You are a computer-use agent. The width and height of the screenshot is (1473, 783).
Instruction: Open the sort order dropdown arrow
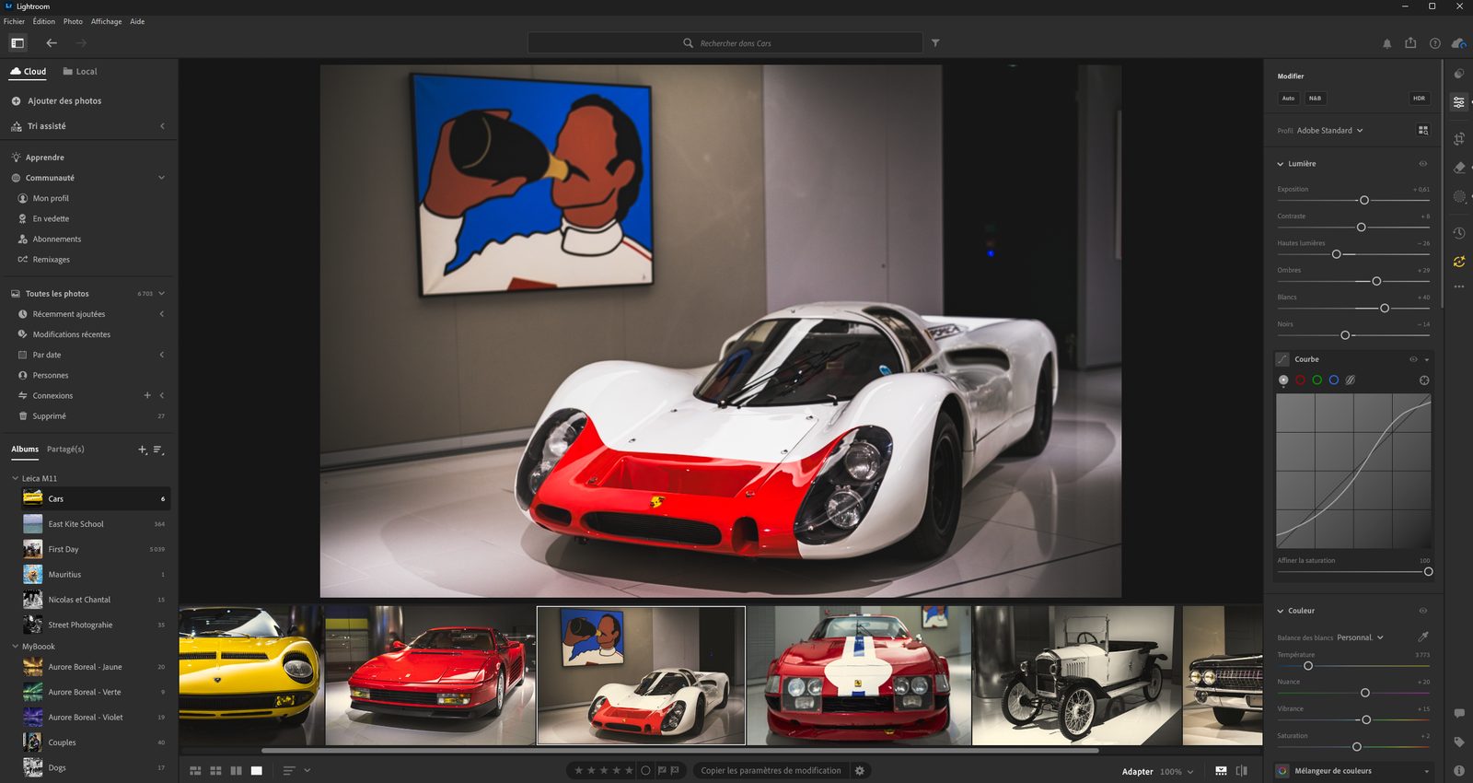coord(307,771)
